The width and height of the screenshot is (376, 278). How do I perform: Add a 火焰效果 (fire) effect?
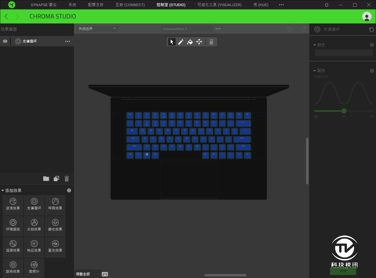pos(34,226)
